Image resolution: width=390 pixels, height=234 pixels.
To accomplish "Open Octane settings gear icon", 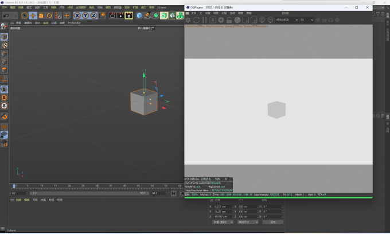I will (x=221, y=20).
